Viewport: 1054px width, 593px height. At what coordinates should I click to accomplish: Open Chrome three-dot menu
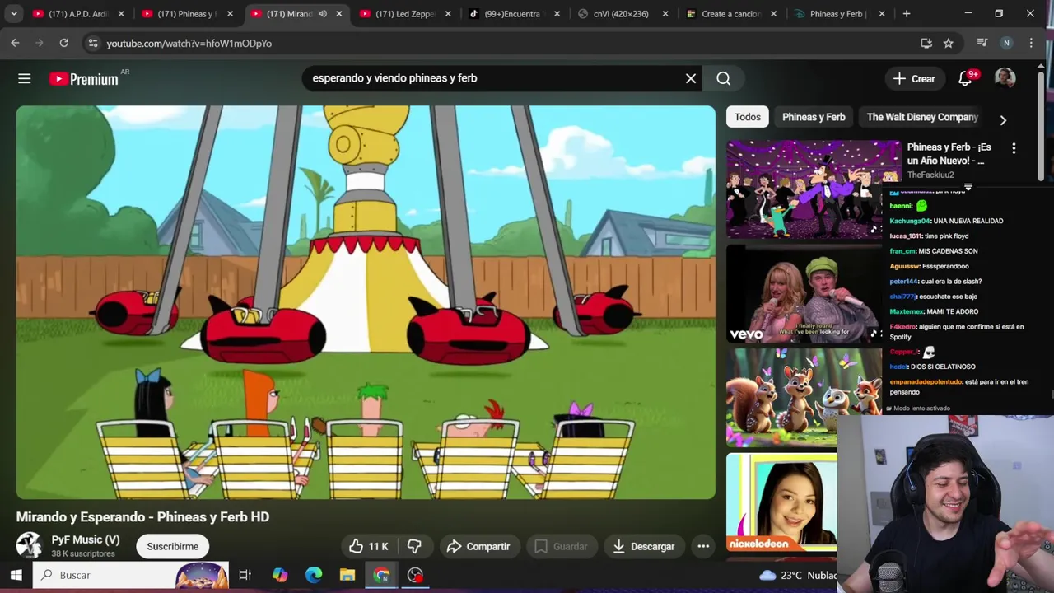click(x=1031, y=43)
